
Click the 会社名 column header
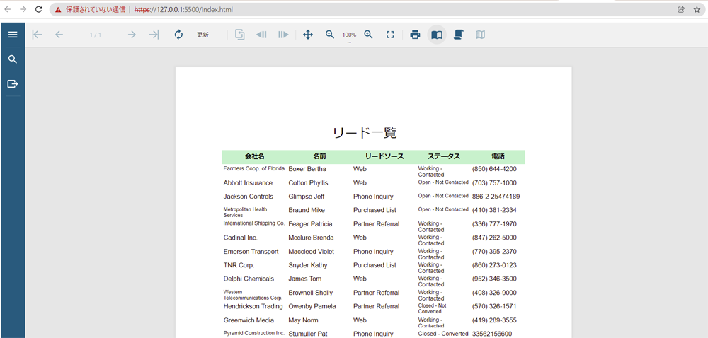click(255, 156)
